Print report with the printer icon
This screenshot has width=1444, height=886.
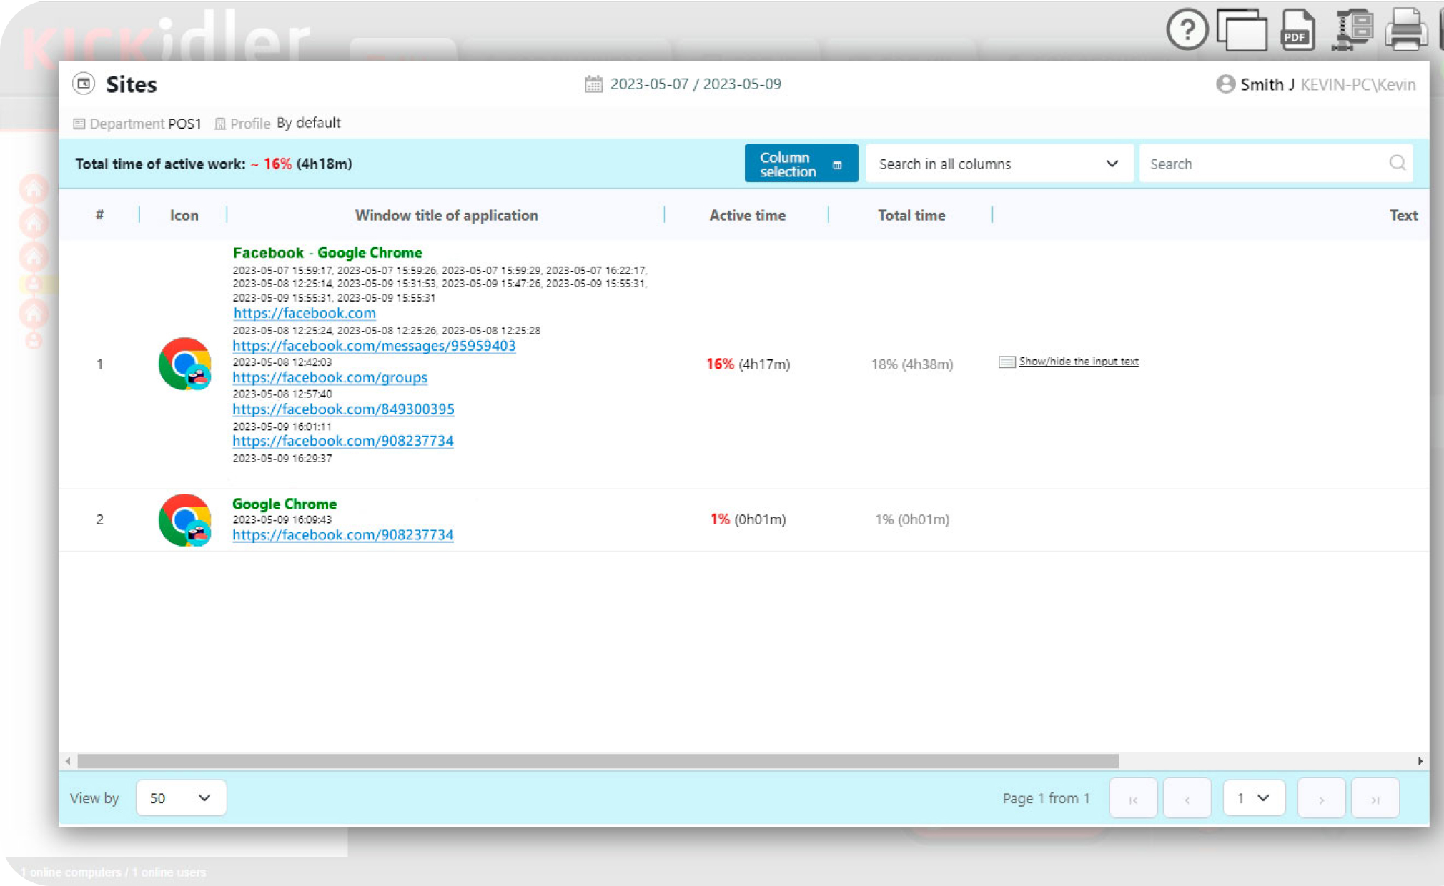(x=1406, y=29)
